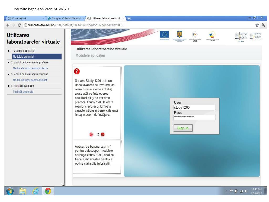Bookmark this page with the star icon

pos(257,25)
